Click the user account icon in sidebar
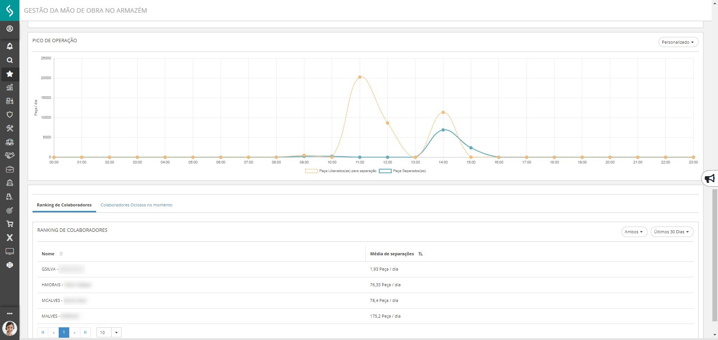The image size is (718, 340). [x=10, y=29]
